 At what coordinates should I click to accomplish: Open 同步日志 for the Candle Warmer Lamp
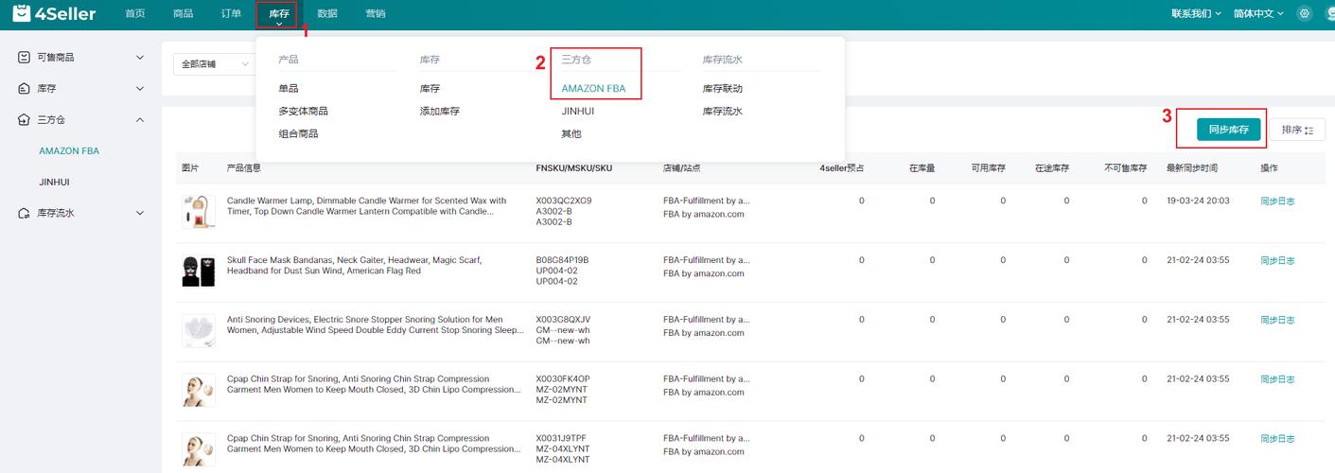point(1277,201)
